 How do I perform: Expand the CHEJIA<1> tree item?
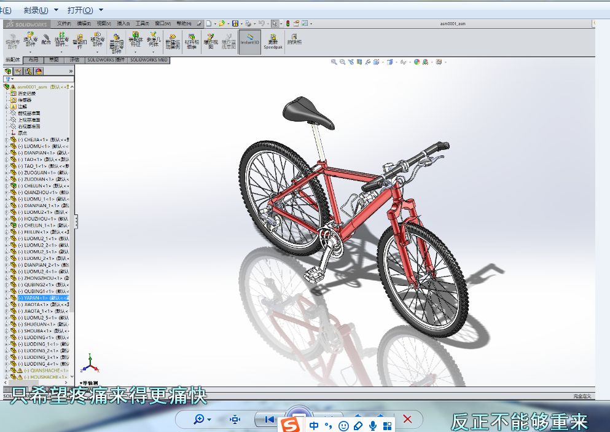tap(6, 139)
